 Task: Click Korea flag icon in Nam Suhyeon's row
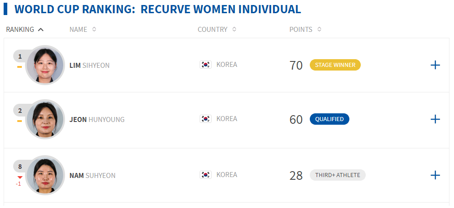click(x=206, y=175)
